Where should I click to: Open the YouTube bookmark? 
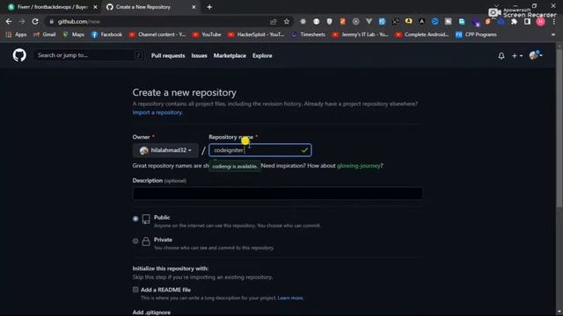pyautogui.click(x=207, y=34)
